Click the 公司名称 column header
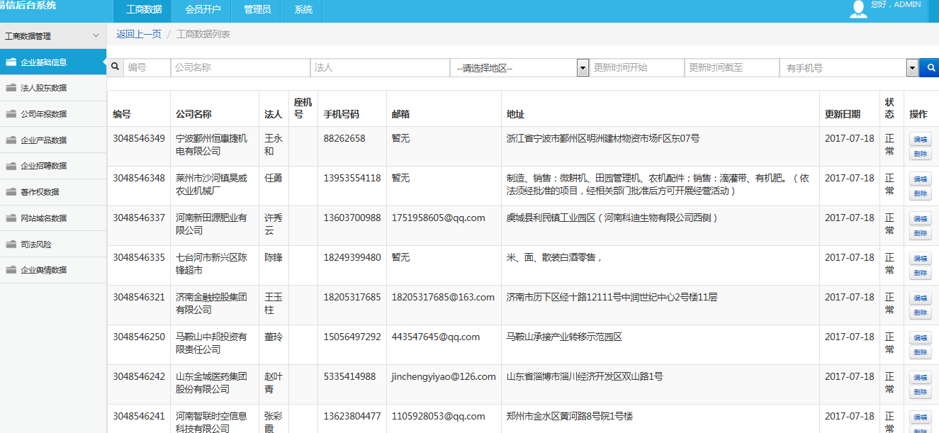Image resolution: width=939 pixels, height=433 pixels. [x=193, y=114]
